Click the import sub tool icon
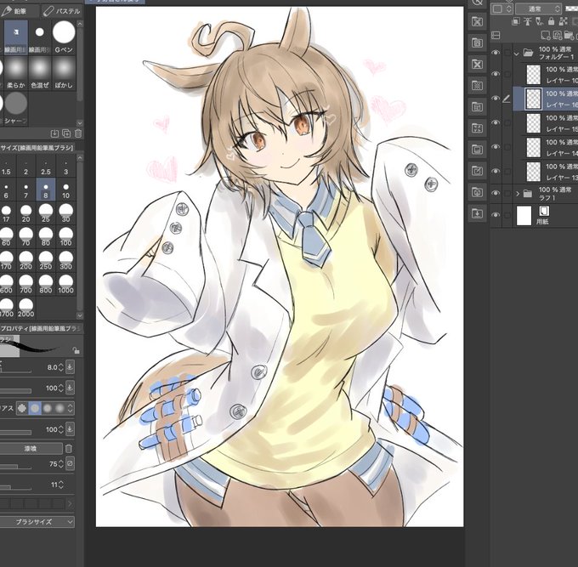Viewport: 578px width, 567px height. coord(54,133)
